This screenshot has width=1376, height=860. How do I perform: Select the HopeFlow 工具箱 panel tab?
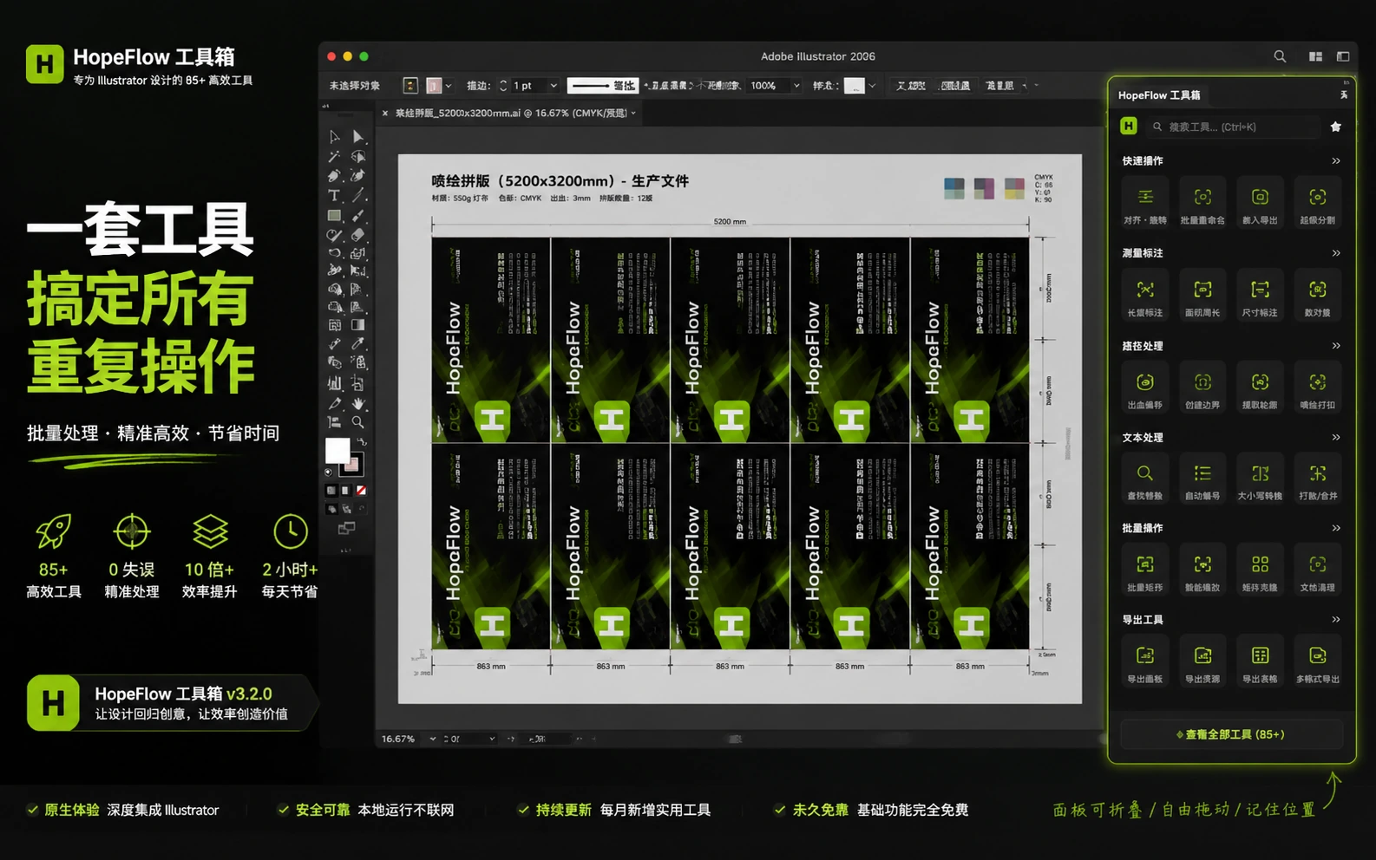[x=1159, y=95]
